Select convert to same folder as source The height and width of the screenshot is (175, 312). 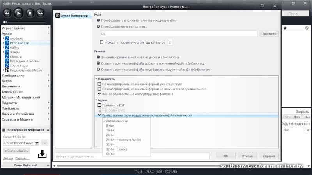click(x=98, y=20)
